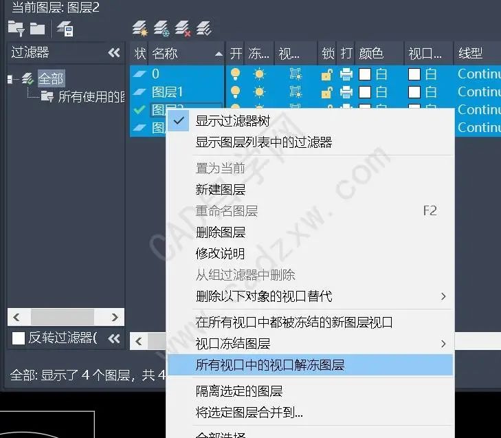Check the 反转过滤器 checkbox
Image resolution: width=501 pixels, height=438 pixels.
19,338
